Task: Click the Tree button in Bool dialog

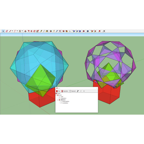Action: (x=58, y=91)
